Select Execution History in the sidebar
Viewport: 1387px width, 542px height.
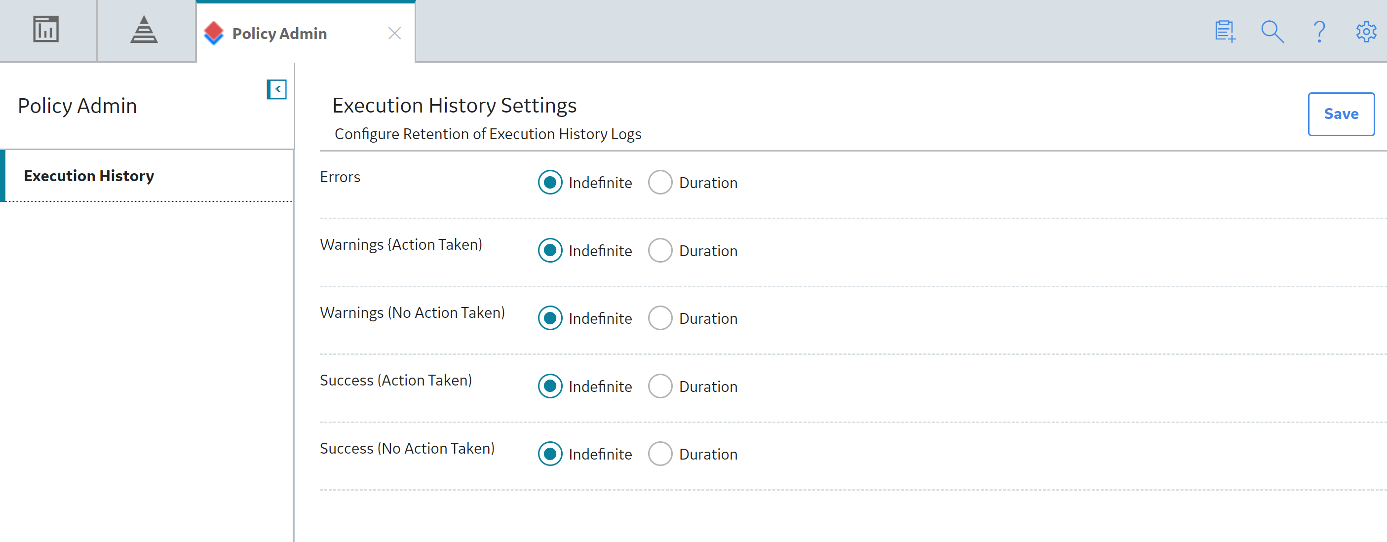(147, 175)
